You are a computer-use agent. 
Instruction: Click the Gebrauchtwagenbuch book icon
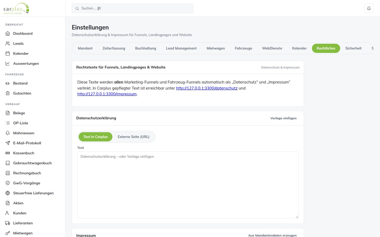(x=8, y=163)
